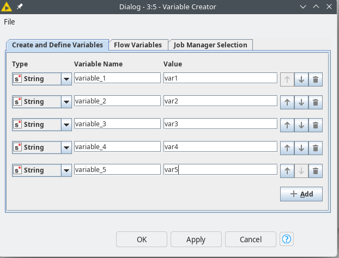This screenshot has width=339, height=258.
Task: Click the Add button
Action: click(301, 194)
